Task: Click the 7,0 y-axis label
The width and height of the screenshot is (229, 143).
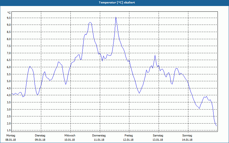Action: tap(9, 53)
